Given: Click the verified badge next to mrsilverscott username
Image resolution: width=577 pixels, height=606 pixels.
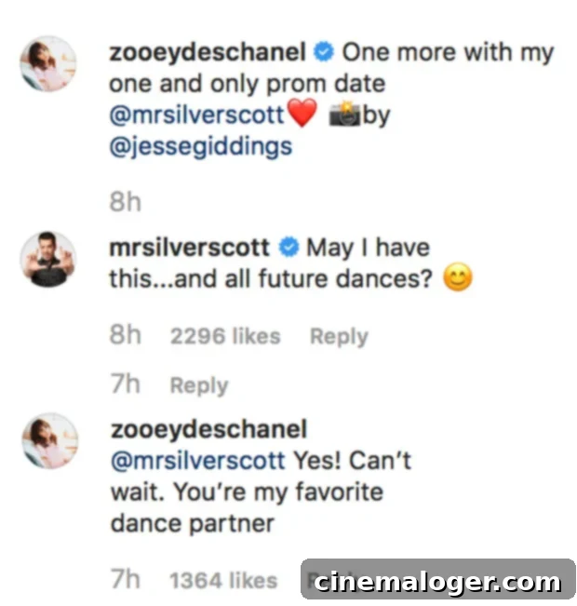Looking at the screenshot, I should 288,249.
